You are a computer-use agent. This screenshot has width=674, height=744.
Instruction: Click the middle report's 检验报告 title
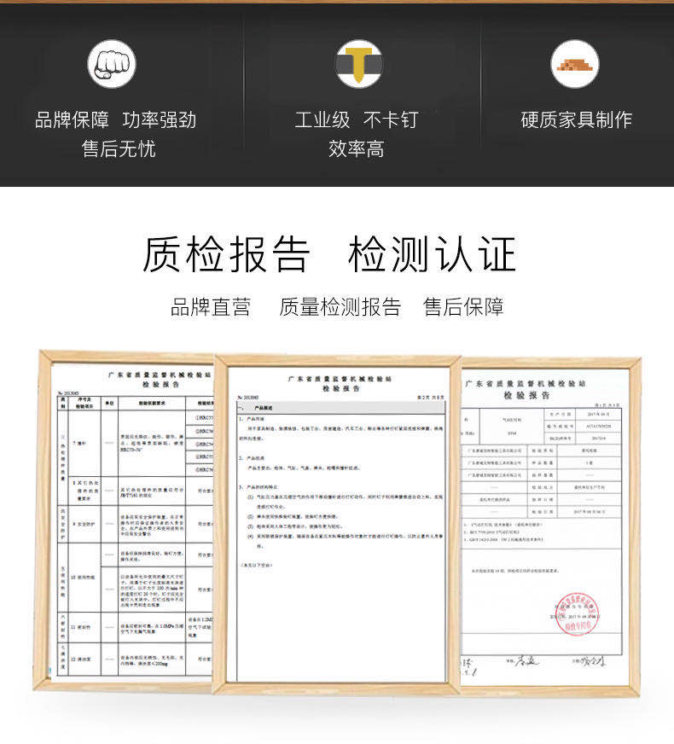(340, 387)
